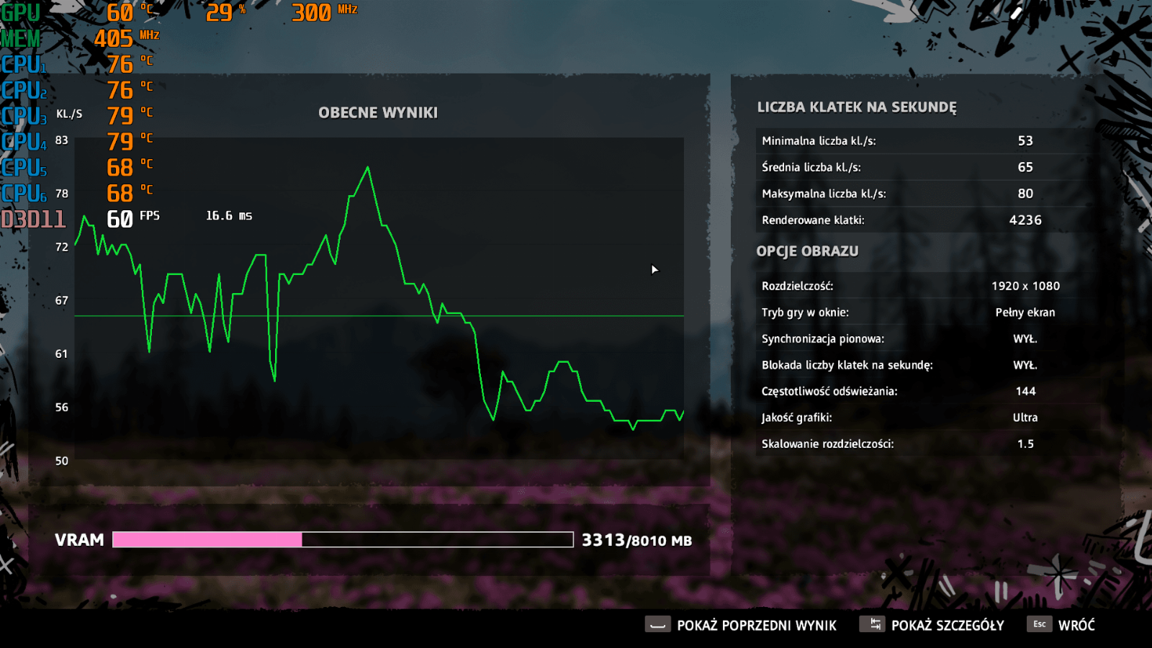Image resolution: width=1152 pixels, height=648 pixels.
Task: Click the graph axis label 50
Action: [62, 461]
